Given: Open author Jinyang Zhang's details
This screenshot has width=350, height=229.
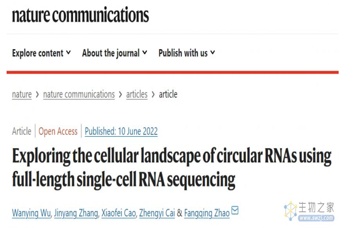Looking at the screenshot, I should 76,213.
